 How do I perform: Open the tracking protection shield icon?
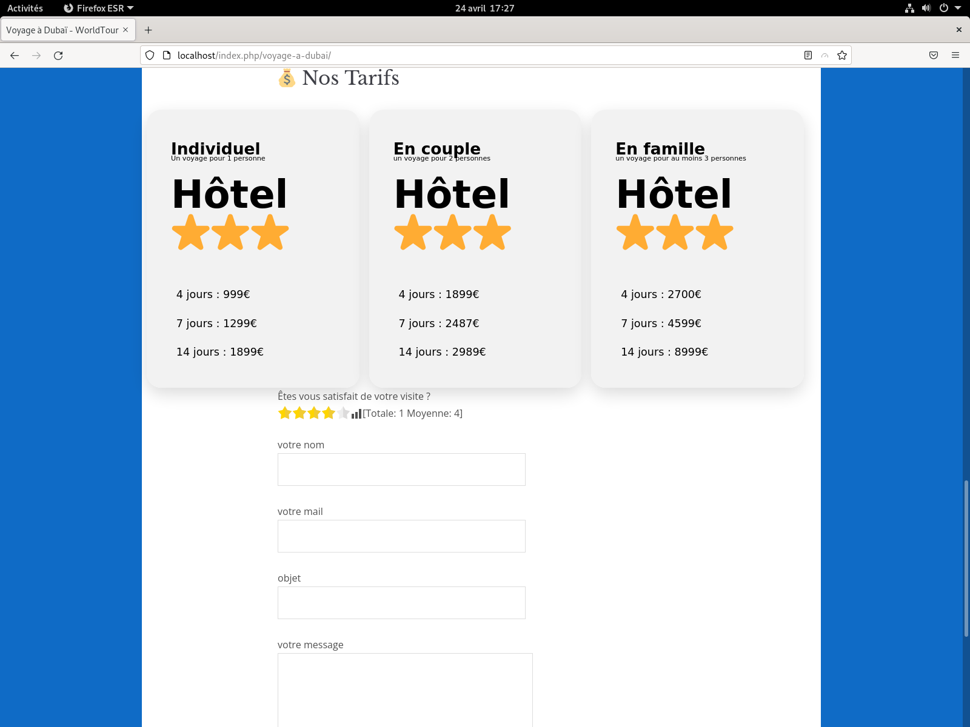150,56
